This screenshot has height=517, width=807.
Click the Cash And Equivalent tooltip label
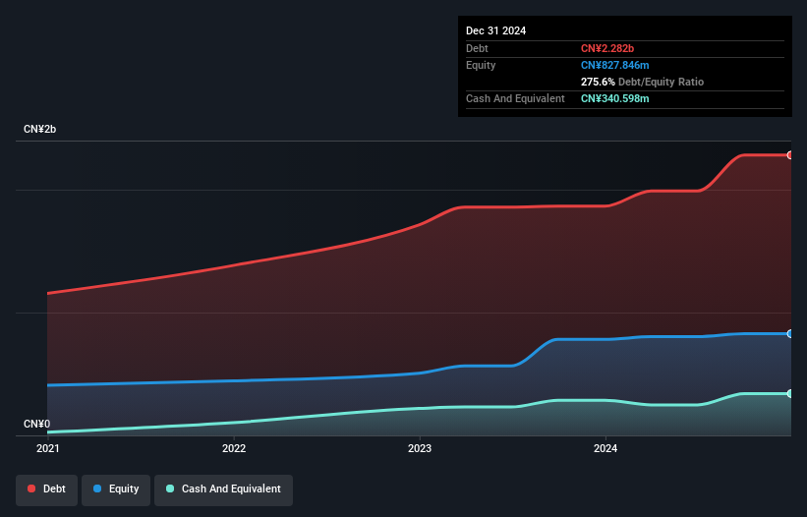(x=515, y=98)
